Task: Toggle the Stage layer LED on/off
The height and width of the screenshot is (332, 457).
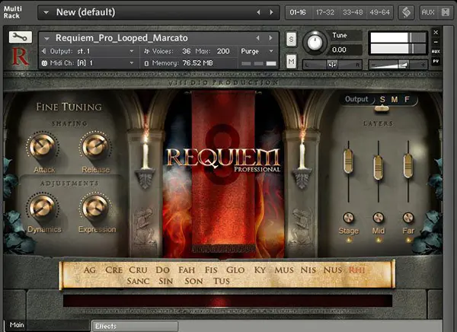Action: (349, 240)
